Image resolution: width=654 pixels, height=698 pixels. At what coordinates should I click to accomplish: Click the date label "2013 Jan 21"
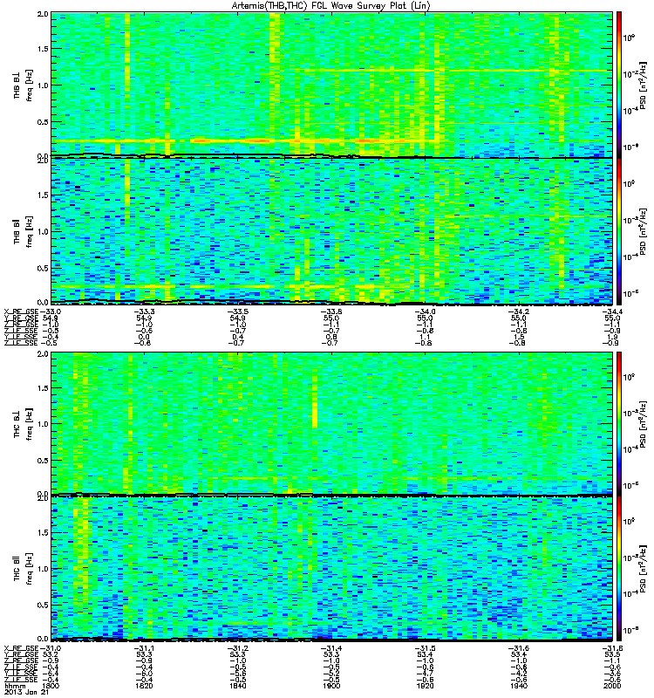[26, 693]
